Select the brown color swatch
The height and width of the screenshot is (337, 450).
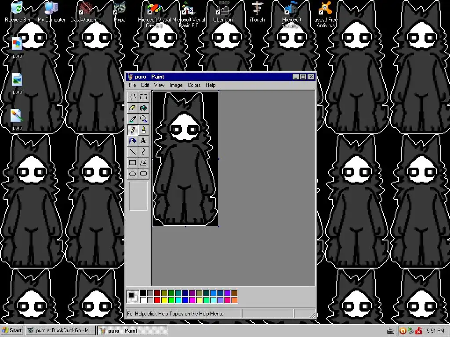[235, 293]
